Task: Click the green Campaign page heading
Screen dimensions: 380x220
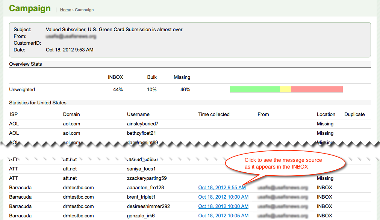Action: [30, 8]
